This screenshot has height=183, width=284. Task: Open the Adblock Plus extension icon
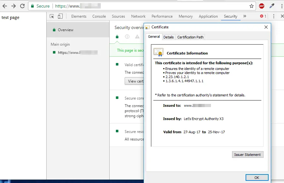pyautogui.click(x=262, y=6)
